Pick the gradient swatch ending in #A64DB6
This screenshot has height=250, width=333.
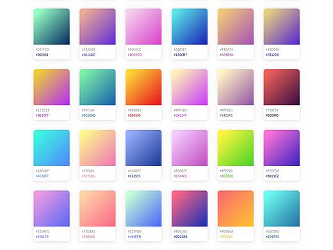pos(236,26)
